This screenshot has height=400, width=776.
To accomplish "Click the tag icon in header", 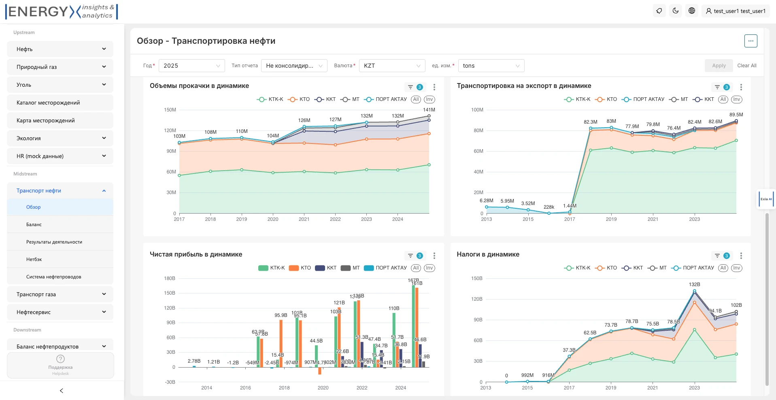I will click(659, 11).
